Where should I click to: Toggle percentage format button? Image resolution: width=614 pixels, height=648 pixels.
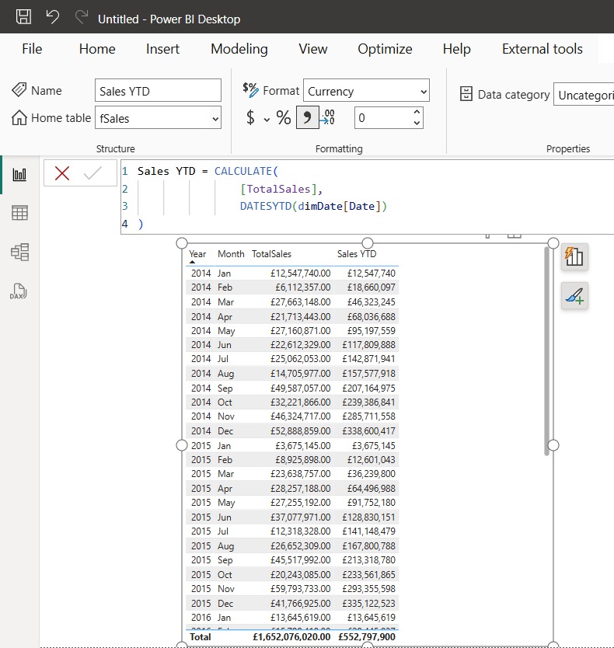tap(284, 118)
